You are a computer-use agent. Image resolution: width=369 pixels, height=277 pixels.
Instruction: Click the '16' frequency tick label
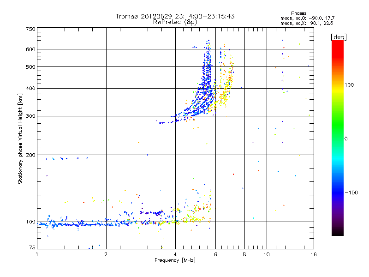pyautogui.click(x=314, y=254)
